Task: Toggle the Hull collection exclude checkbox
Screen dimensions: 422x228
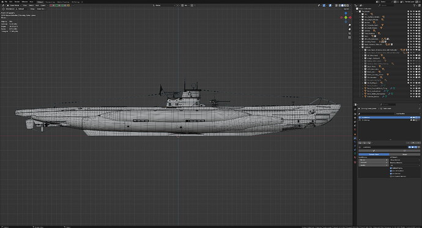Action: [409, 14]
